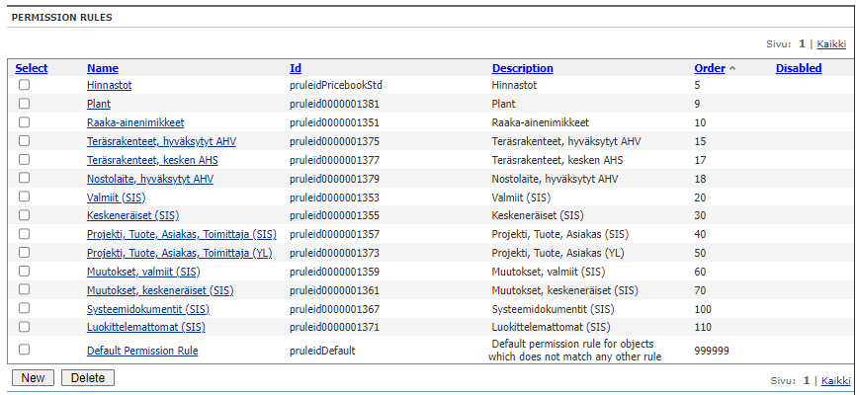Screen dimensions: 856x395
Task: Check the Hinnastot row checkbox
Action: coord(25,85)
